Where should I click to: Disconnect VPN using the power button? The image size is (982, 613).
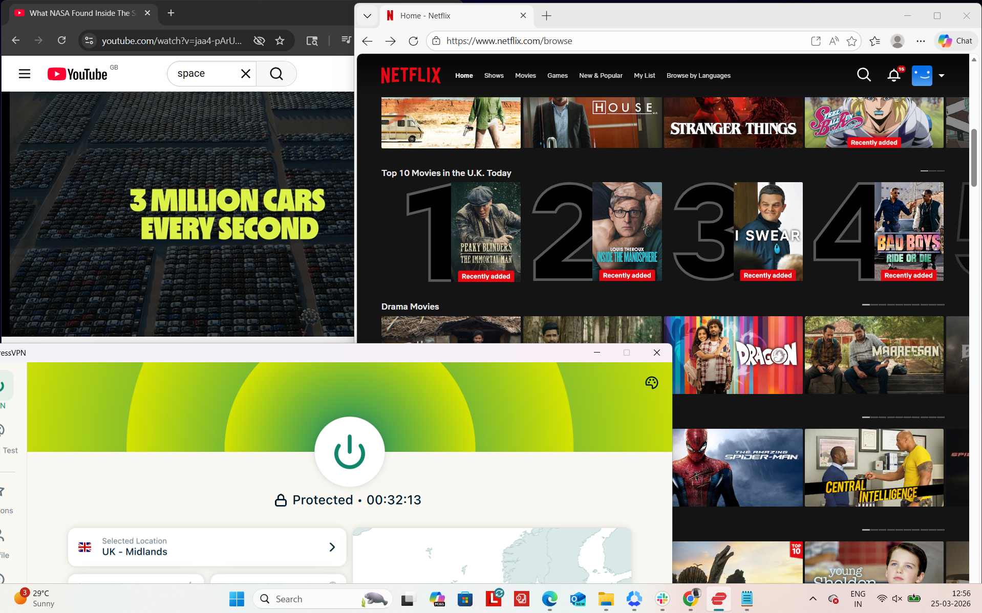tap(349, 452)
